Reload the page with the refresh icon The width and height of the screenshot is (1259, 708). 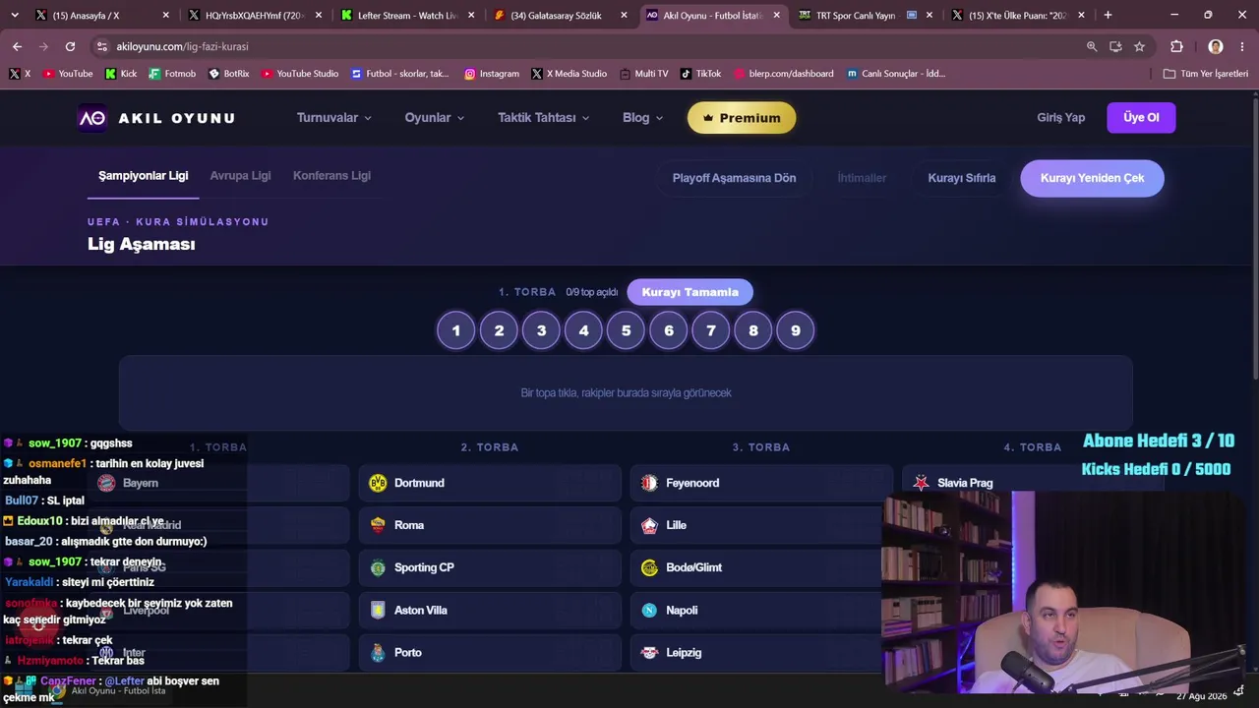tap(70, 46)
